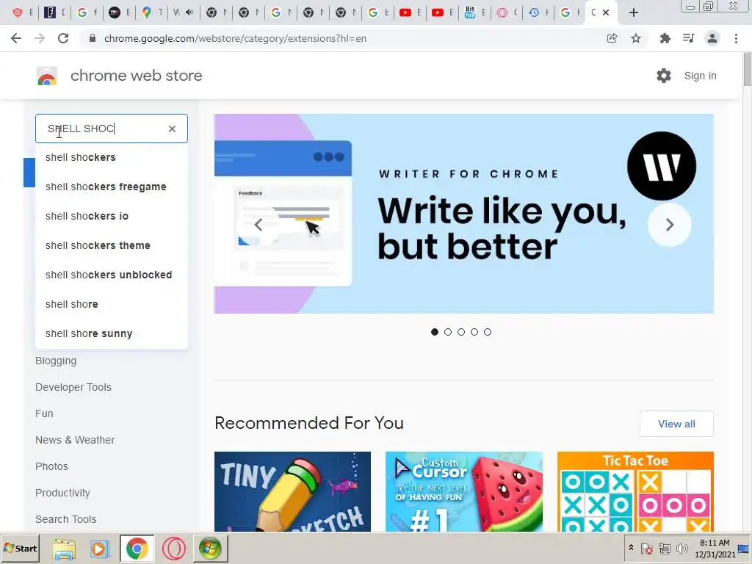Choose suggestion 'shell shockers freegame'
Screen dimensions: 752x564
[x=112, y=187]
